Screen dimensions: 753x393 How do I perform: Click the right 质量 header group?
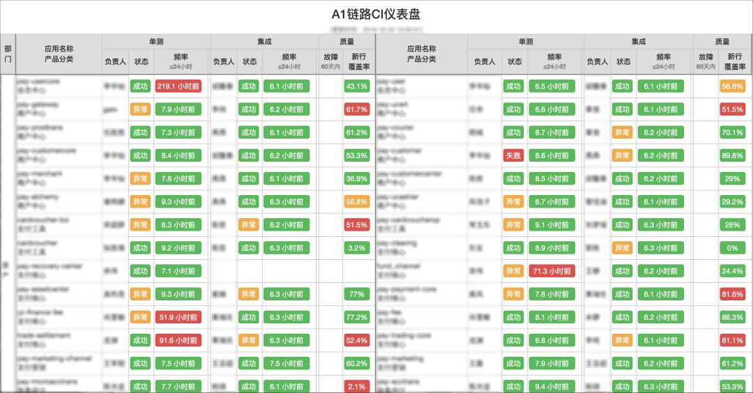tap(722, 42)
